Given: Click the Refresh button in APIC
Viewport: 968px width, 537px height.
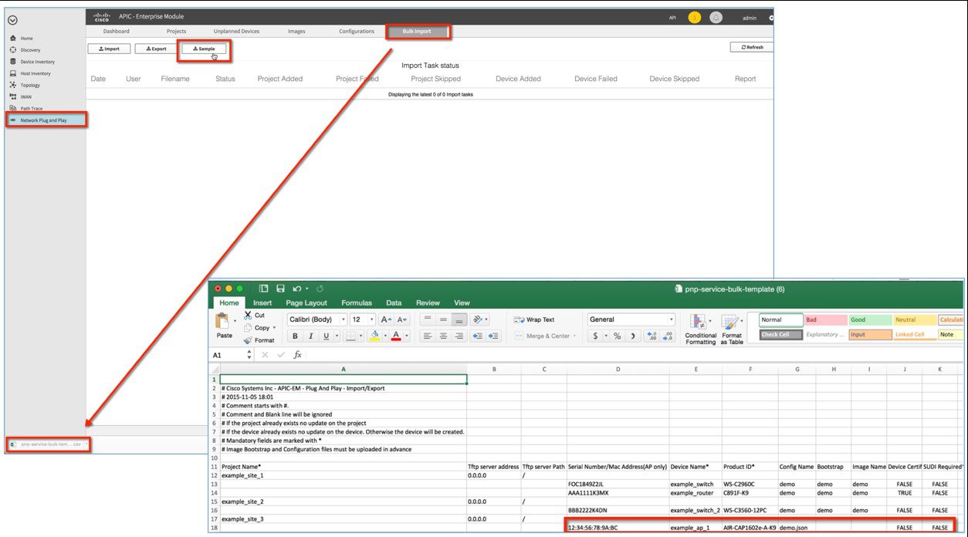Looking at the screenshot, I should [752, 47].
